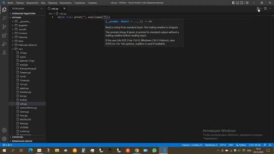
Task: Open the Source Control view
Action: tap(4, 27)
